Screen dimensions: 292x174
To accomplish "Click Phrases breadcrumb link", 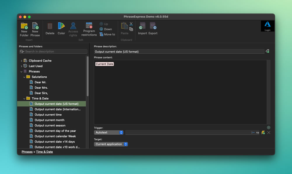I will click(27, 152).
